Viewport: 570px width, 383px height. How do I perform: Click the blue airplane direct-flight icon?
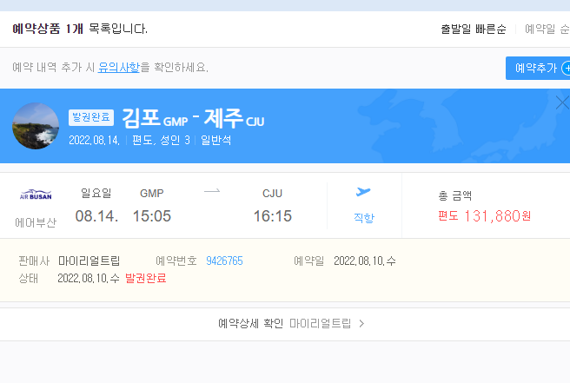(363, 192)
